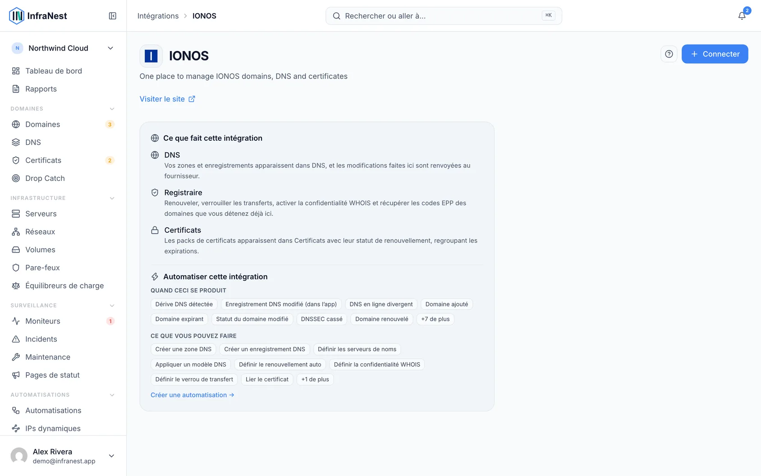Go to Rapports page
Screen dimensions: 761x476
click(x=63, y=89)
